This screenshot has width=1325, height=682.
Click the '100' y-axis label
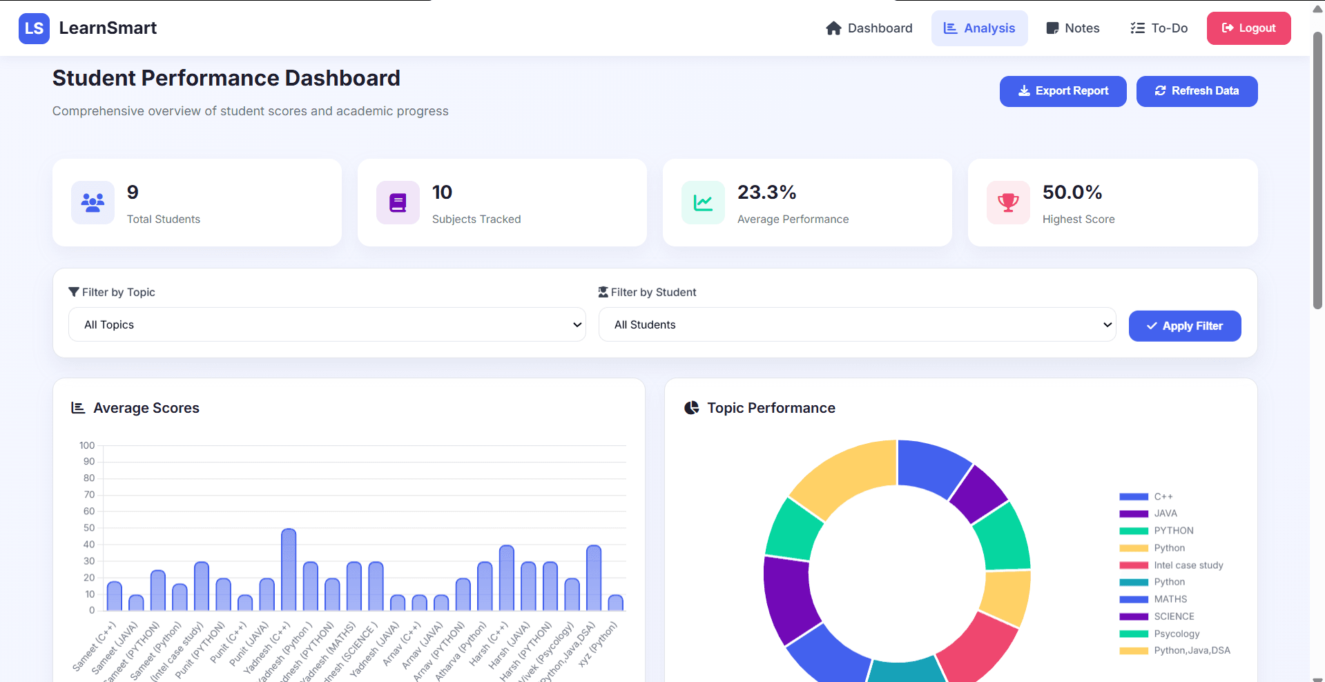pos(87,445)
